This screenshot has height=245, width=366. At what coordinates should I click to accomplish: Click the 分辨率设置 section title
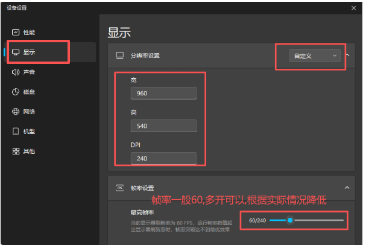coord(145,56)
